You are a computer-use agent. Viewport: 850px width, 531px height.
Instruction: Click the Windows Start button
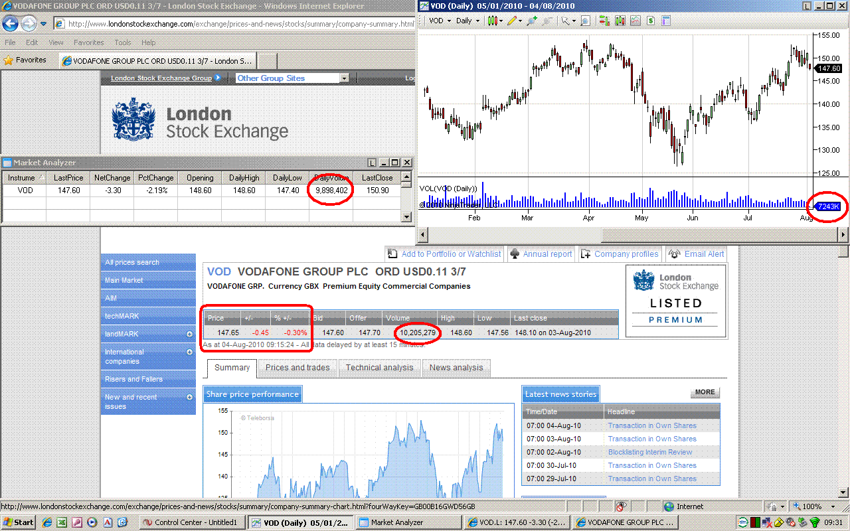click(x=19, y=522)
